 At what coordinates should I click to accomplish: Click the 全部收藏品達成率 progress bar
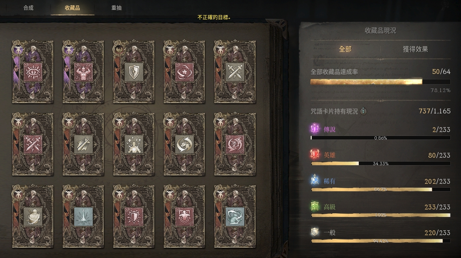(x=380, y=81)
